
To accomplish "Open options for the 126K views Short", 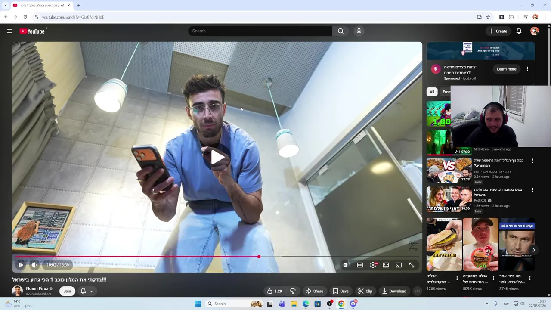I will (457, 278).
